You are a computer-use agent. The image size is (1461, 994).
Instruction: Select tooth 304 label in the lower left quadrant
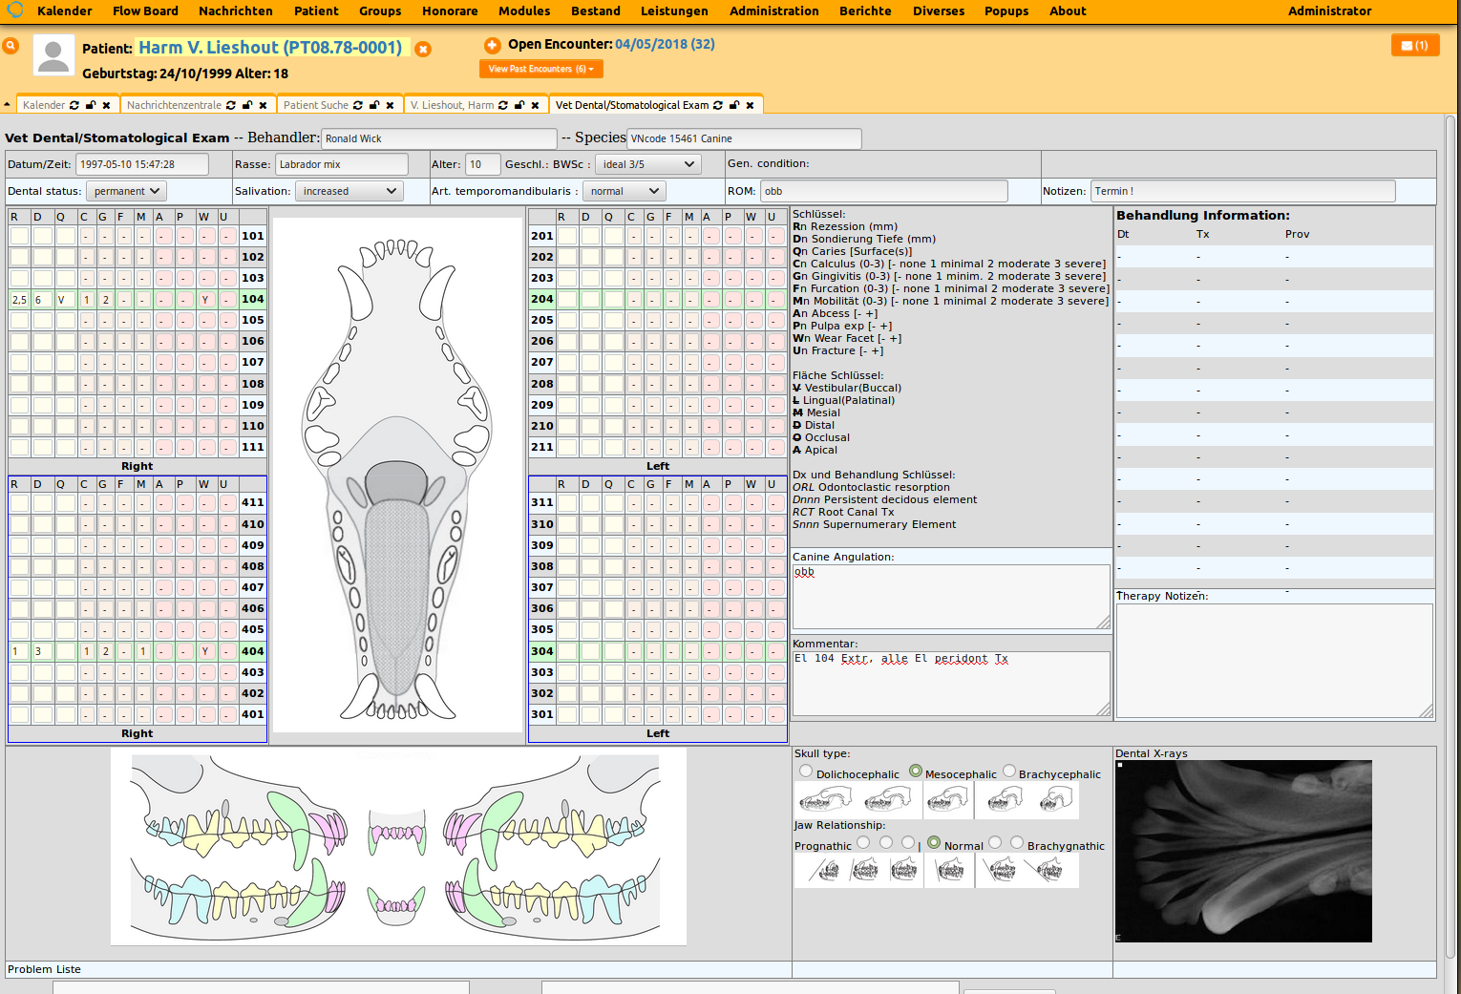(542, 651)
